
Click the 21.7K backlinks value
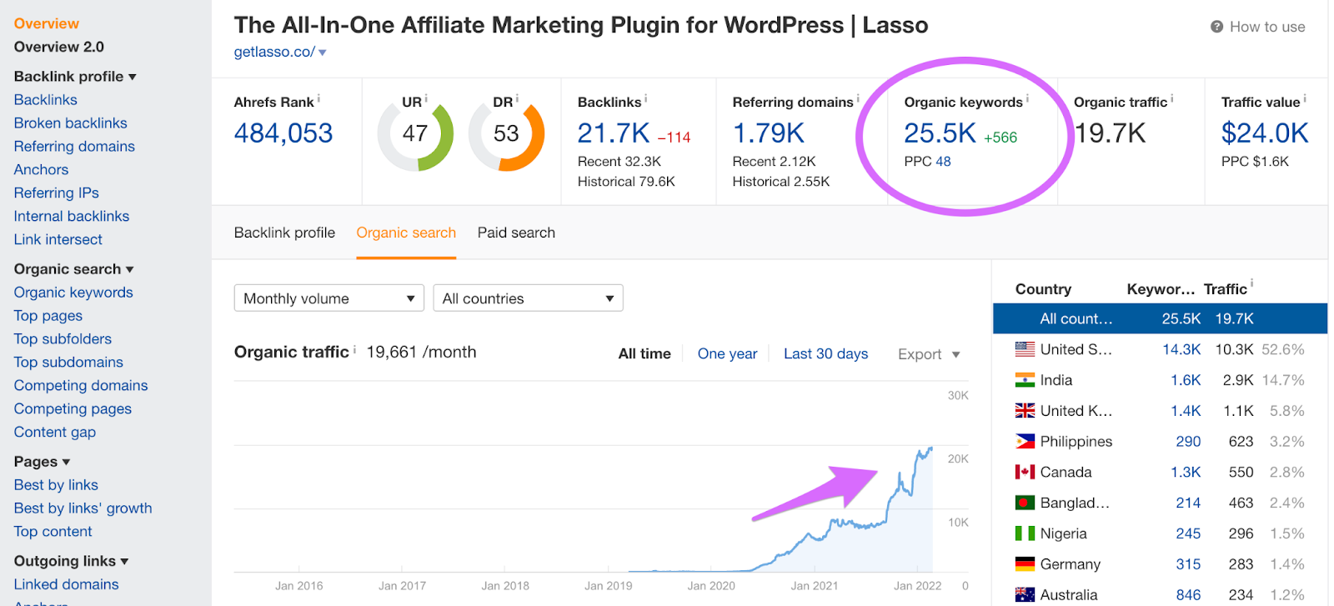pos(614,133)
